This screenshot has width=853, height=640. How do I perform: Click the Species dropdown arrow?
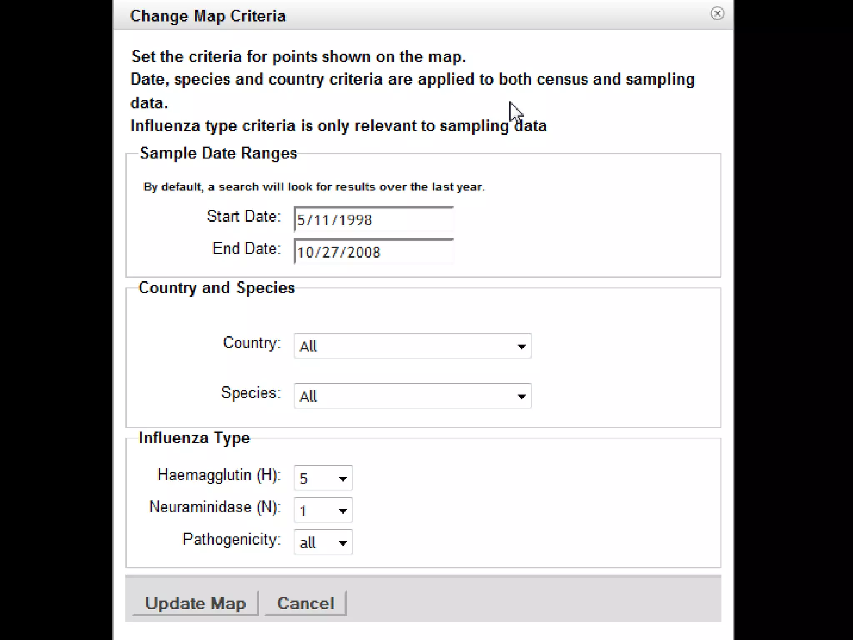point(521,396)
